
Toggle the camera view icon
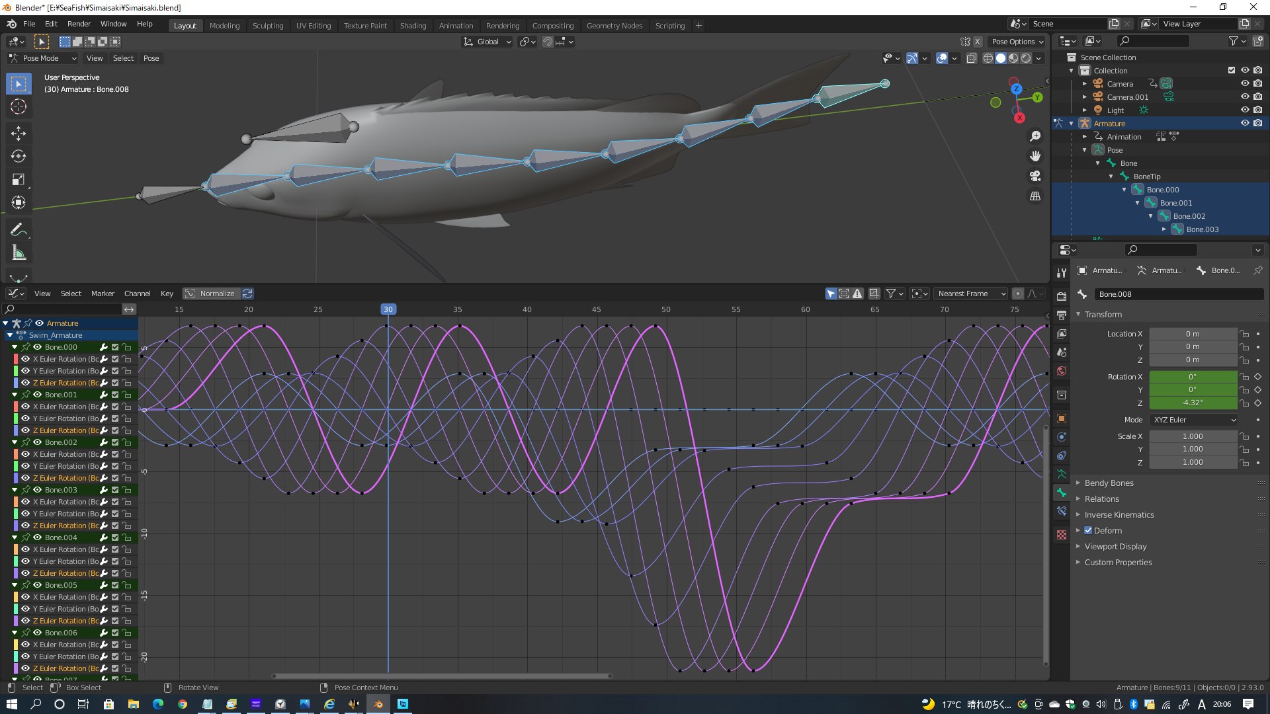click(x=1035, y=176)
